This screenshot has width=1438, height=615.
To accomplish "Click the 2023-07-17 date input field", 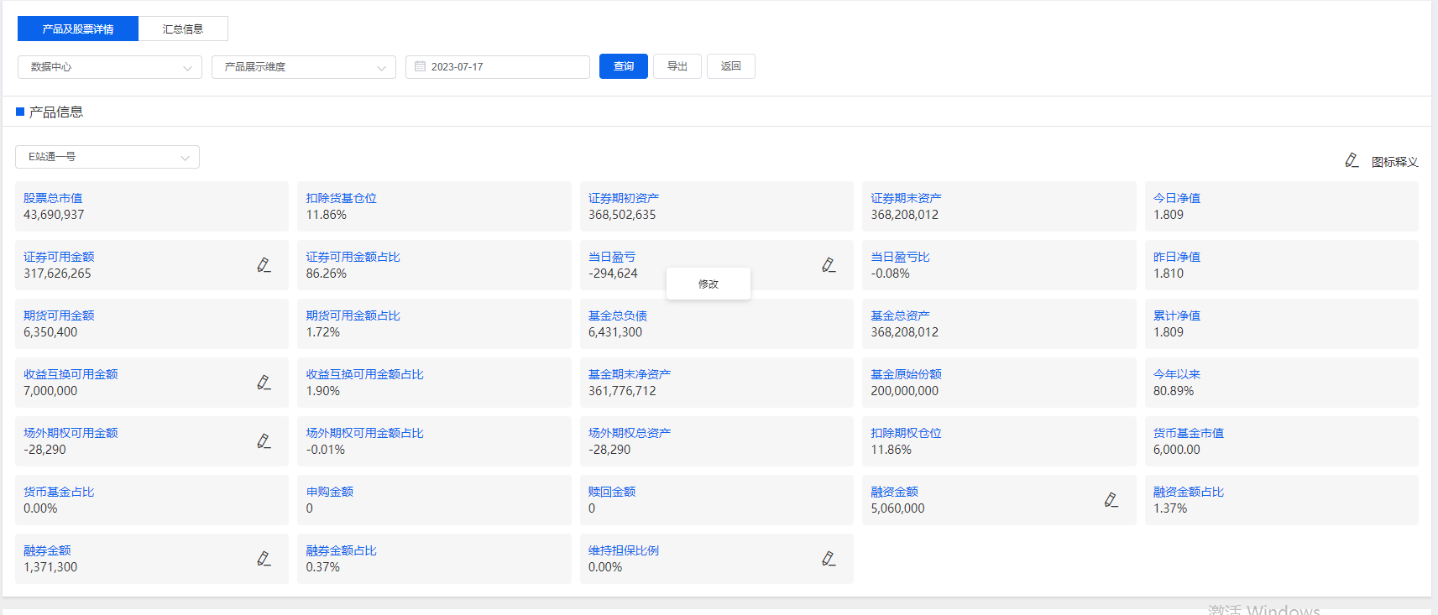I will (498, 67).
